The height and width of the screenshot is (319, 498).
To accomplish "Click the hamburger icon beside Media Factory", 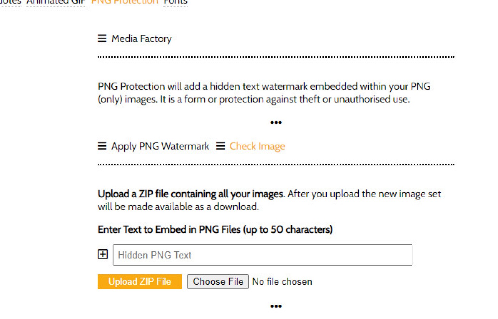I will pos(102,38).
